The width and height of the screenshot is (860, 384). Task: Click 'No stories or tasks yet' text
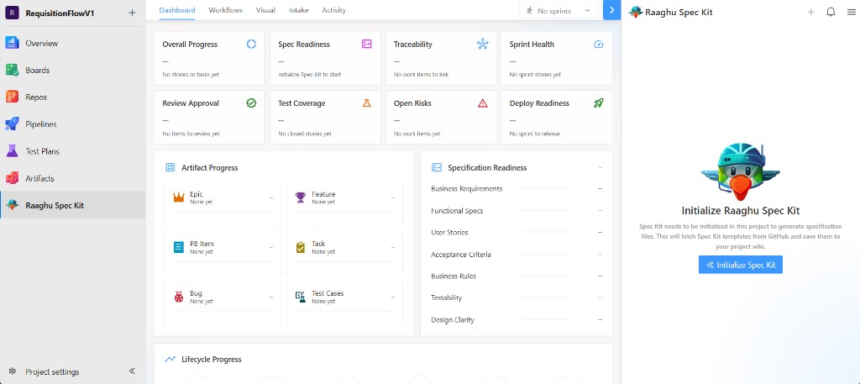[x=191, y=75]
